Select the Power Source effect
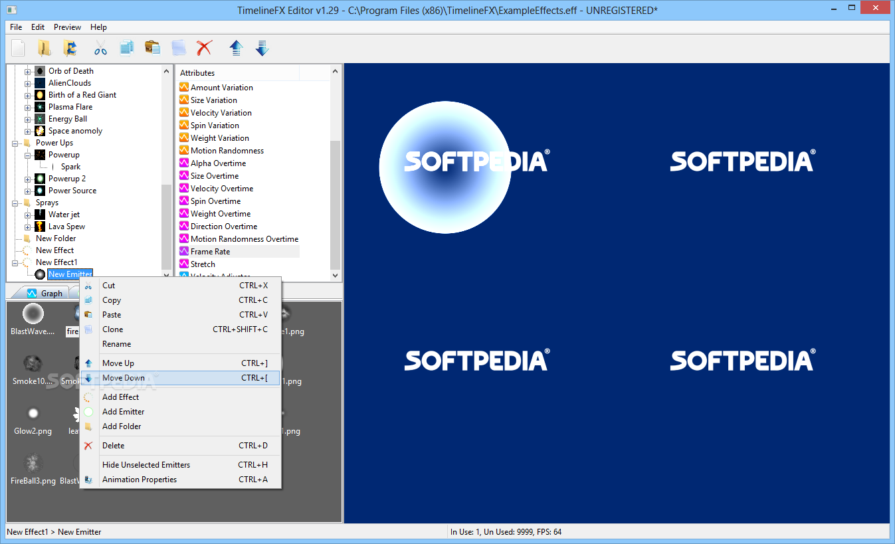Screen dimensions: 895x544 click(72, 191)
